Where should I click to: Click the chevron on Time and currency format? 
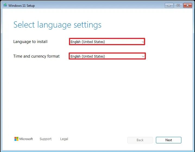point(143,56)
